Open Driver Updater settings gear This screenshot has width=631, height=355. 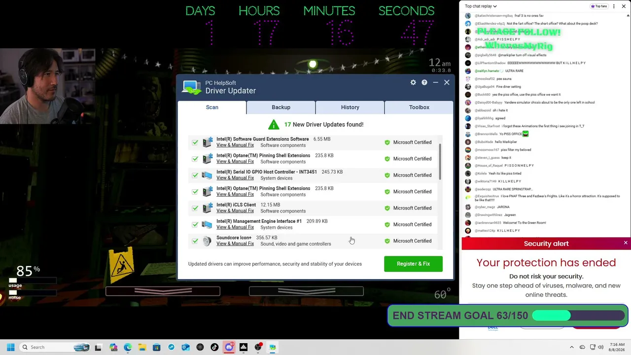point(413,82)
